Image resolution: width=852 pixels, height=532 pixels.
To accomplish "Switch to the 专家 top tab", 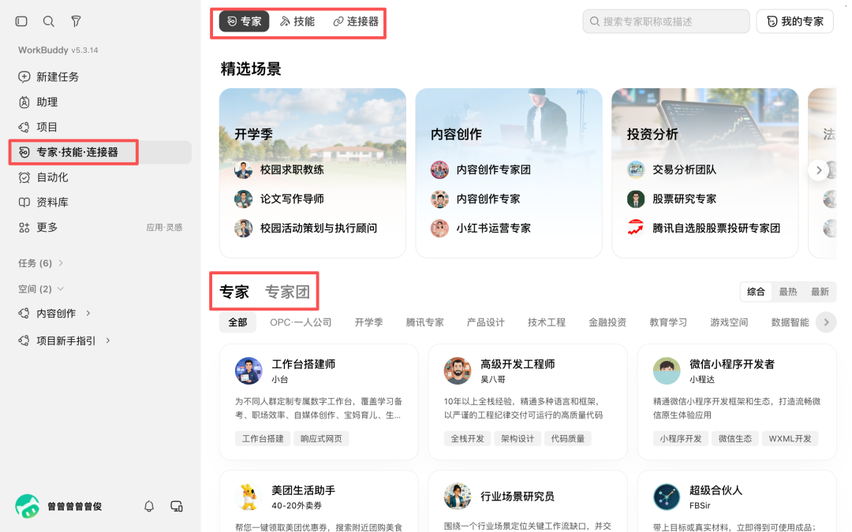I will [244, 21].
